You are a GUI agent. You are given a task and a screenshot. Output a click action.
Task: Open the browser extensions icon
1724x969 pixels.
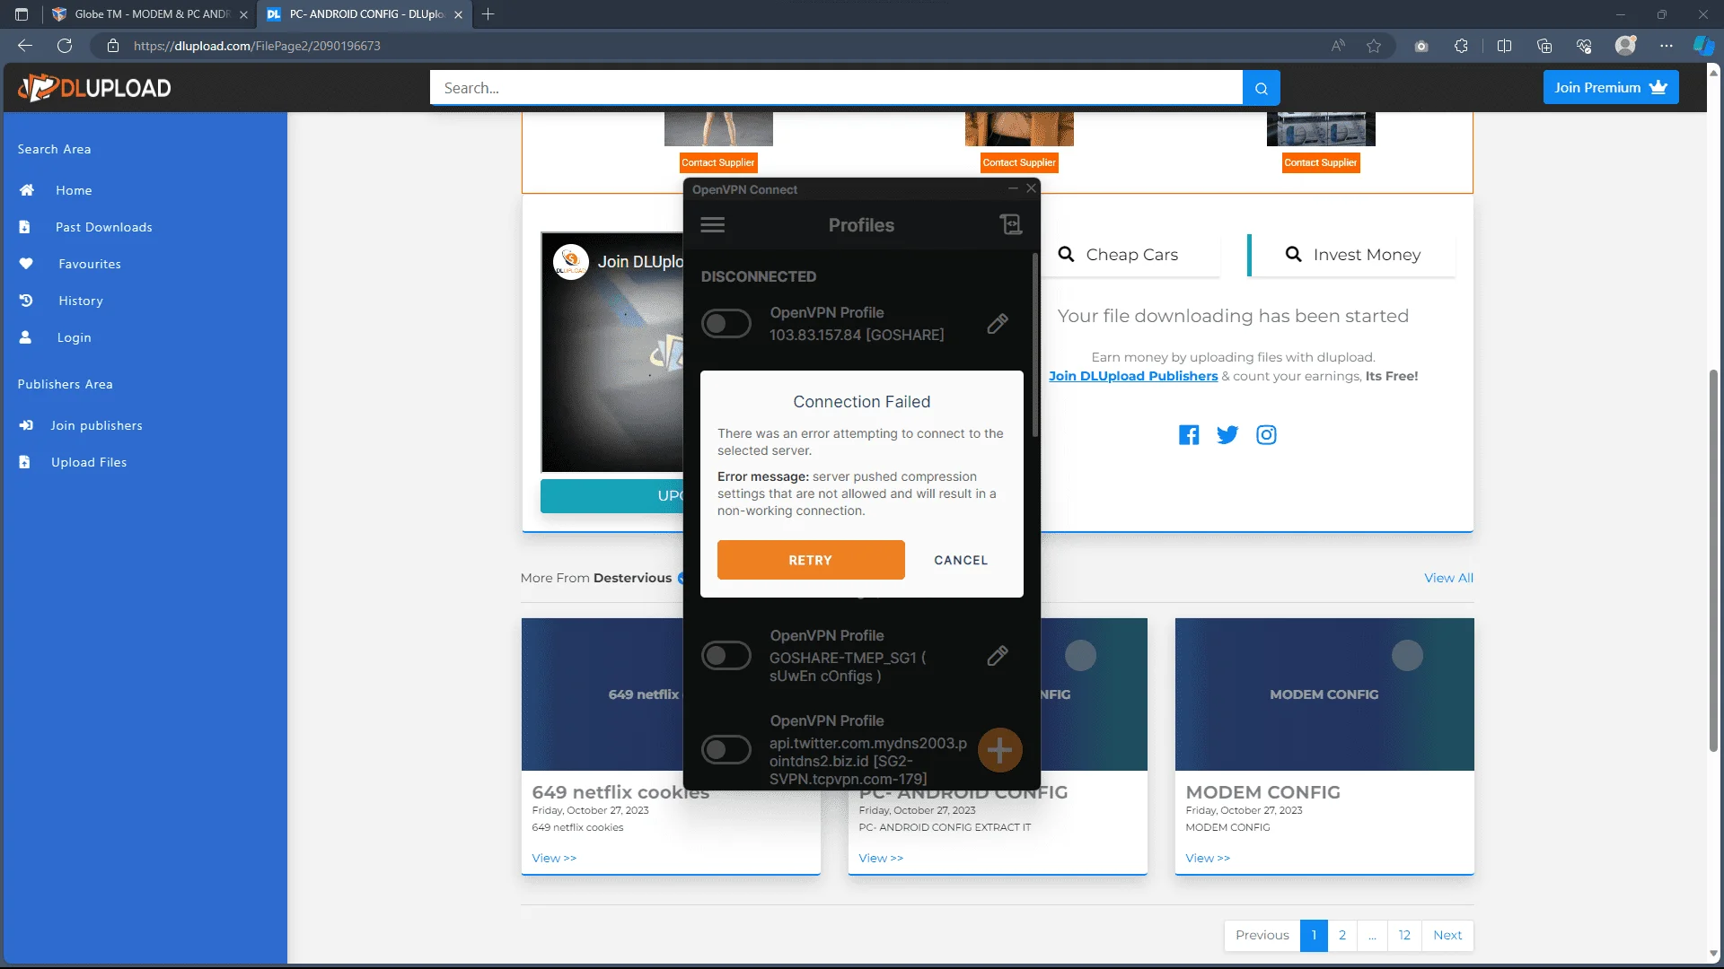[1461, 46]
